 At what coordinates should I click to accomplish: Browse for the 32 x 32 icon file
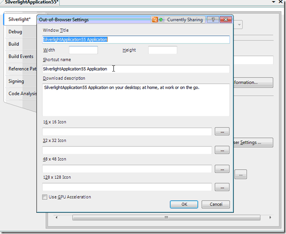pyautogui.click(x=222, y=150)
